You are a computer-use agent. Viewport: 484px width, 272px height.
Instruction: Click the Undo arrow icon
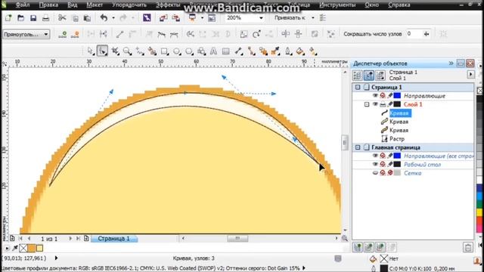click(104, 18)
